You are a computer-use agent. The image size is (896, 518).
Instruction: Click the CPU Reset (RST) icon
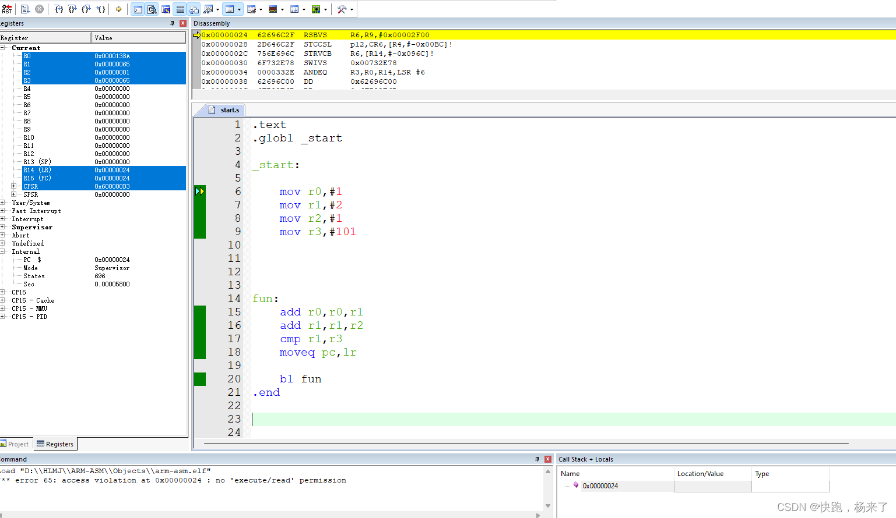pyautogui.click(x=7, y=9)
